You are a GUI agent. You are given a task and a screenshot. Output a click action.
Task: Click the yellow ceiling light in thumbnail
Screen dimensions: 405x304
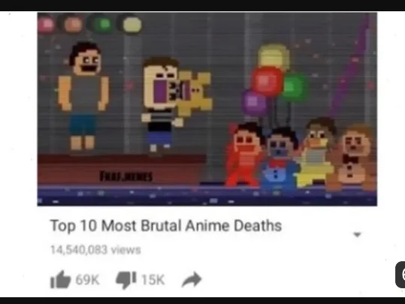[132, 25]
